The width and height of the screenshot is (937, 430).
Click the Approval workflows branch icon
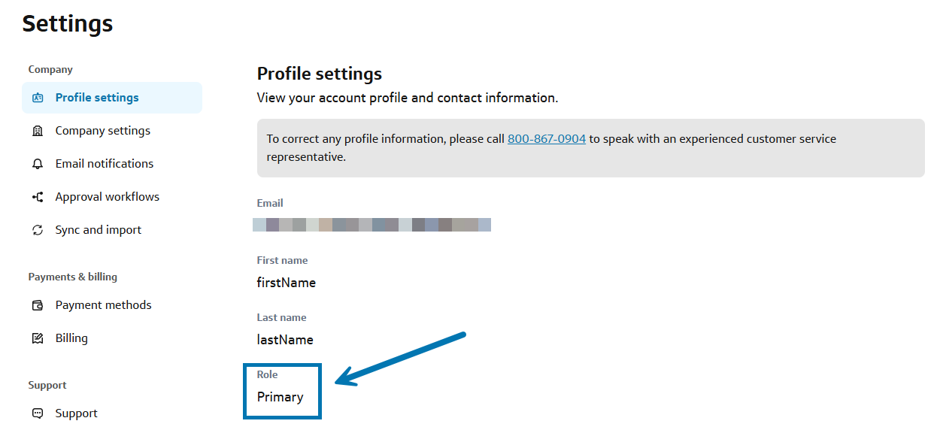pos(38,197)
